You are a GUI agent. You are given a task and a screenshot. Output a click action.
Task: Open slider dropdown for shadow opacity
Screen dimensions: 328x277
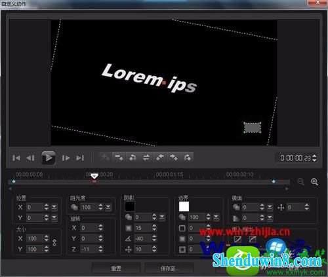point(162,217)
